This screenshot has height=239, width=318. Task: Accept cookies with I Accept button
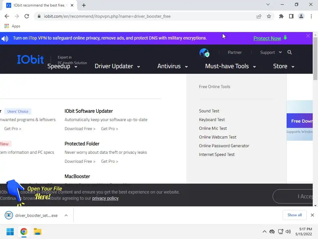(x=293, y=196)
